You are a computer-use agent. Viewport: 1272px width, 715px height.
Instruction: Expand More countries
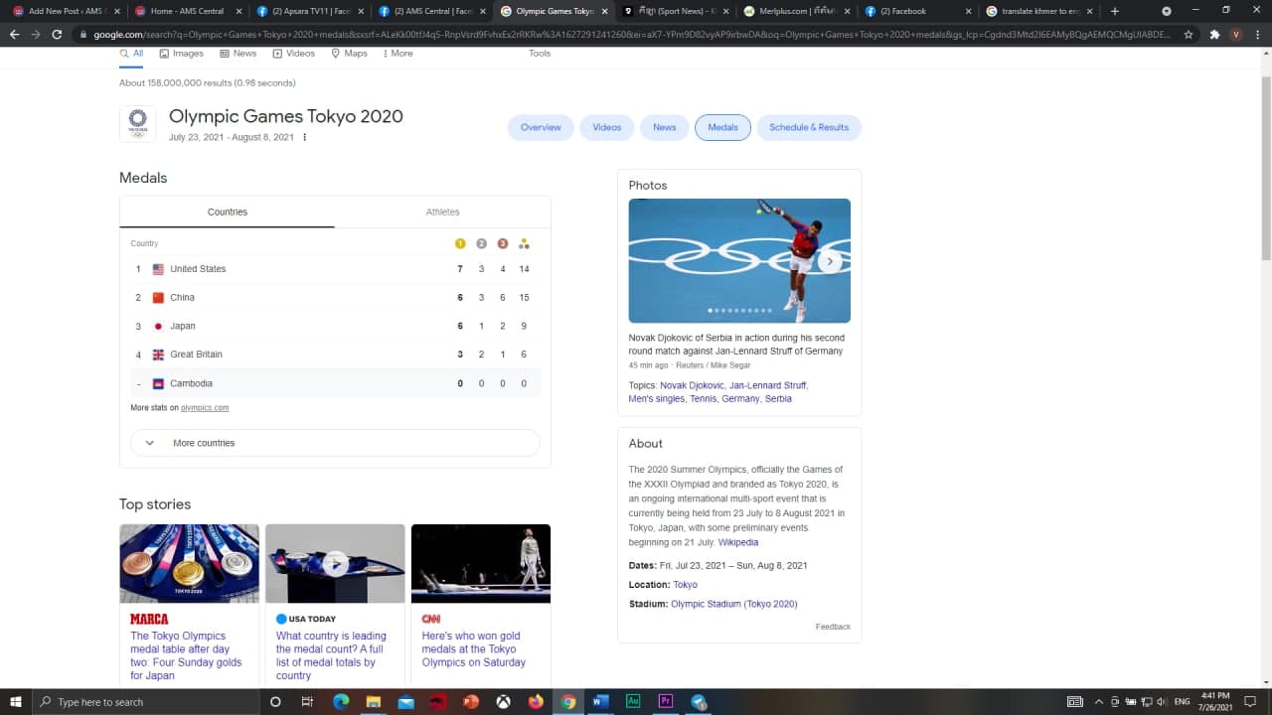tap(335, 443)
